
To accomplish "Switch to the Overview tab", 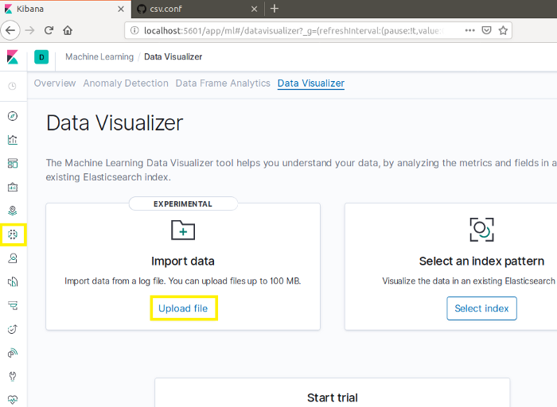I will [x=55, y=83].
